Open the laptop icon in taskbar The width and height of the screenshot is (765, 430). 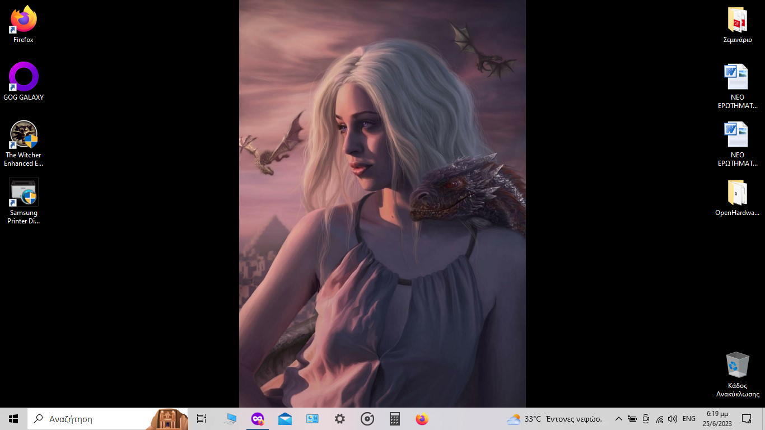point(230,419)
